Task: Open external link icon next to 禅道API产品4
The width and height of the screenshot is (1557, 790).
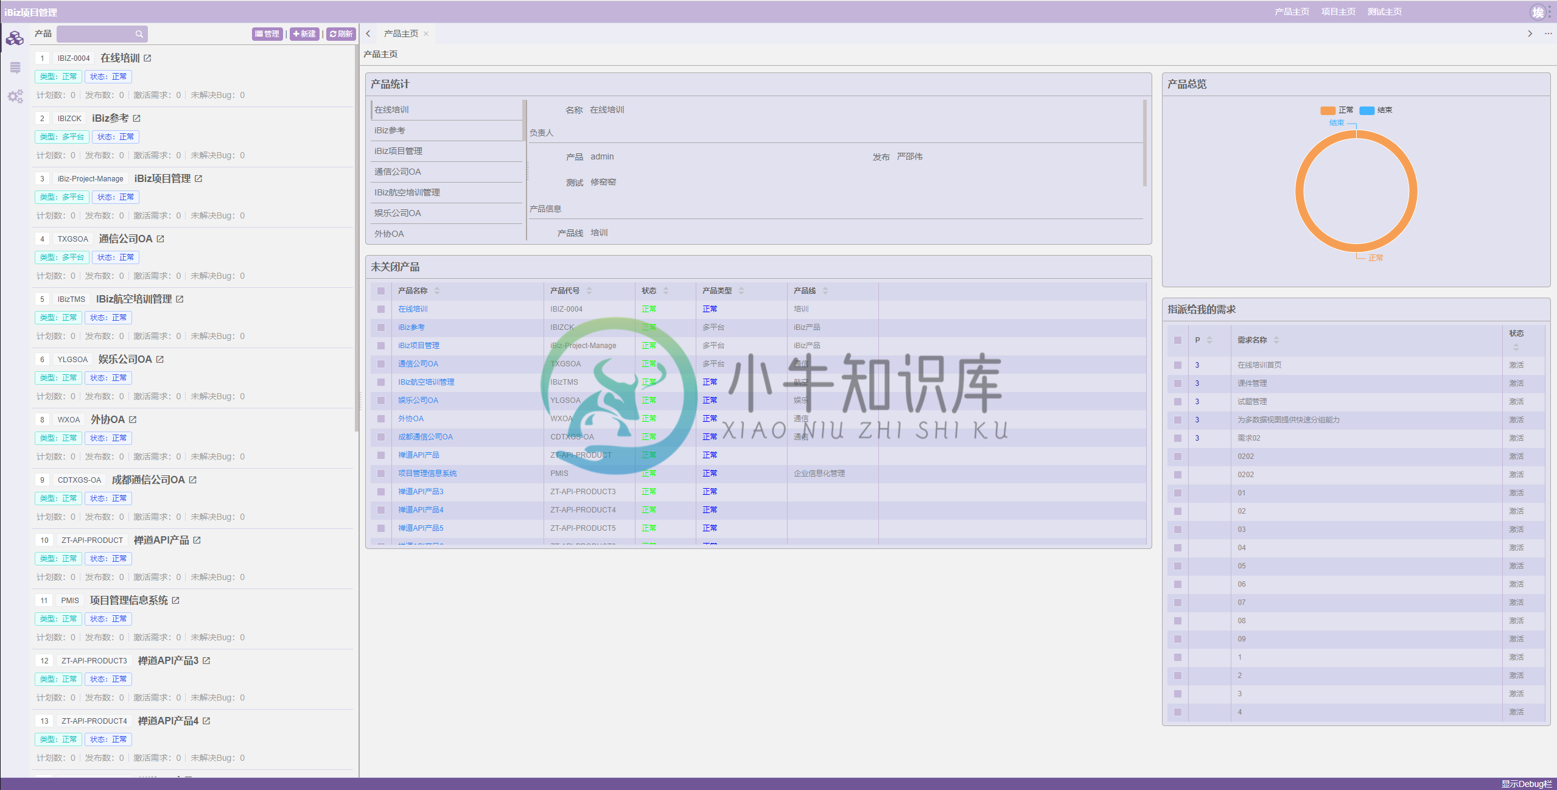Action: click(x=206, y=721)
